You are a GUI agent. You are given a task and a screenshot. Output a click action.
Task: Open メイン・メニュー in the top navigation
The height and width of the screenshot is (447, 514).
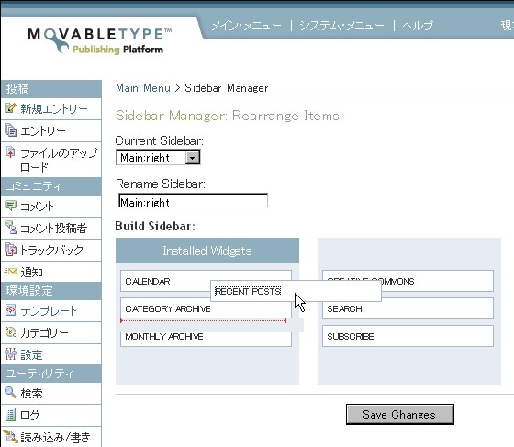(x=246, y=26)
